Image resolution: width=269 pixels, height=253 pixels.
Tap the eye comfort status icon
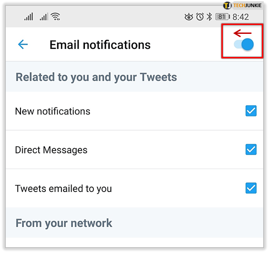pos(189,17)
